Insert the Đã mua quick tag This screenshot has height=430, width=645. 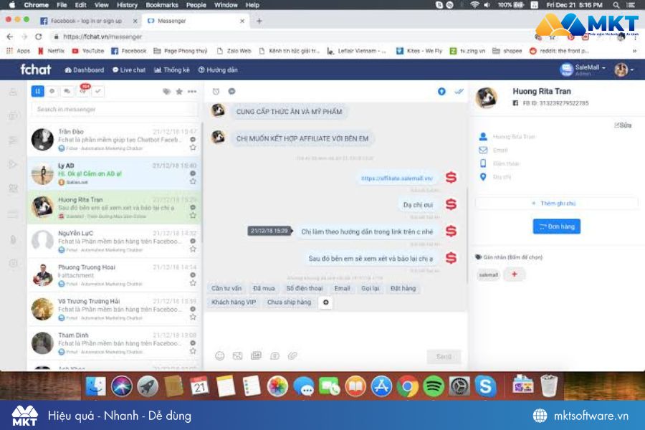pyautogui.click(x=264, y=288)
